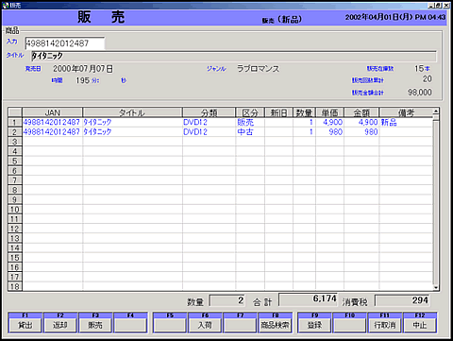This screenshot has height=341, width=453.
Task: Click the blank F10 function button
Action: pyautogui.click(x=350, y=325)
